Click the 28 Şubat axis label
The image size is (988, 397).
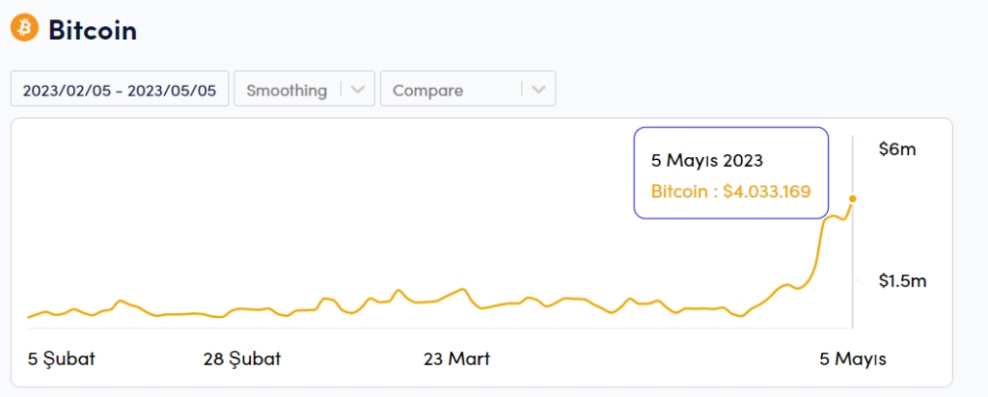click(242, 359)
